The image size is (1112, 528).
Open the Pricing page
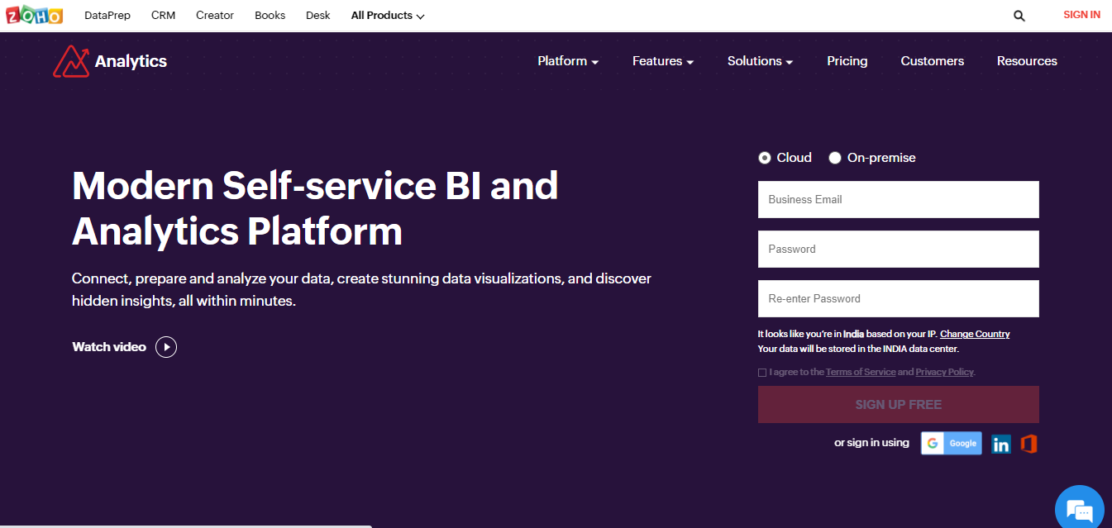click(x=847, y=61)
